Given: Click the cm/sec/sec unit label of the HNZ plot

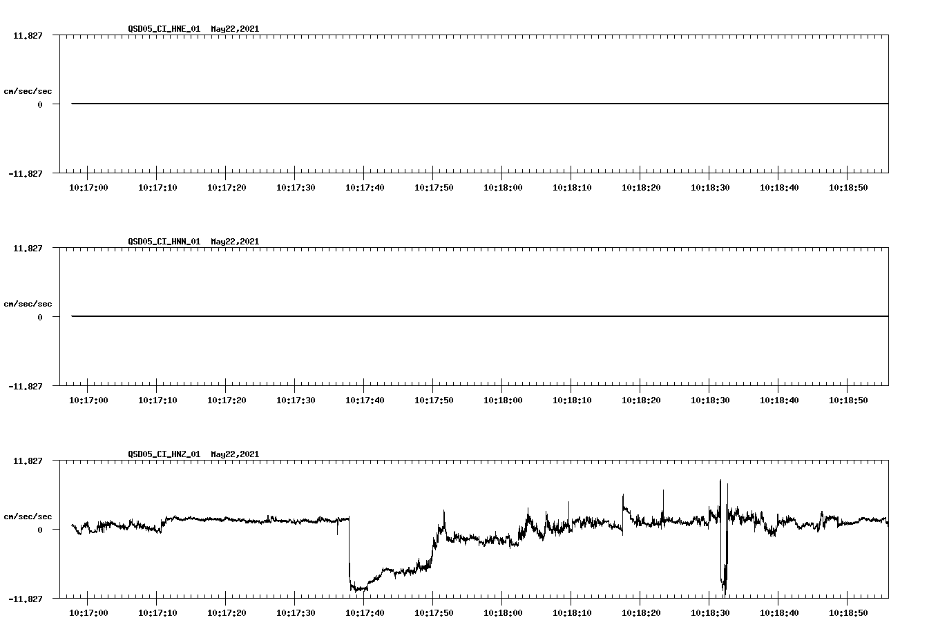Looking at the screenshot, I should click(x=28, y=516).
